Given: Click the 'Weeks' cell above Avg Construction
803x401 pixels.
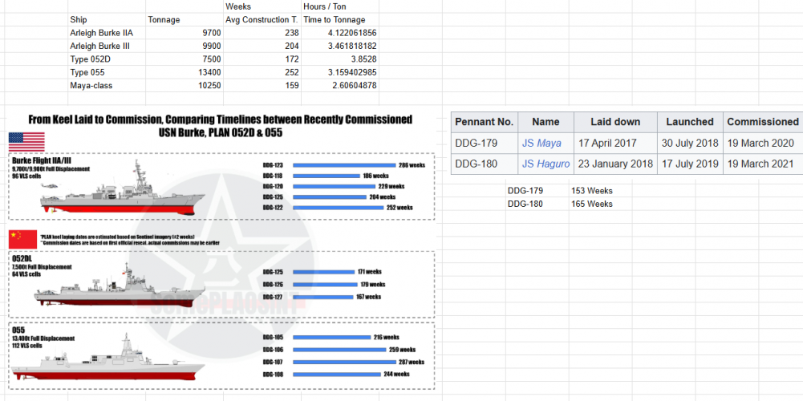Looking at the screenshot, I should [262, 6].
